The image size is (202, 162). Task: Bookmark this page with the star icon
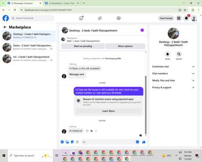click(185, 10)
